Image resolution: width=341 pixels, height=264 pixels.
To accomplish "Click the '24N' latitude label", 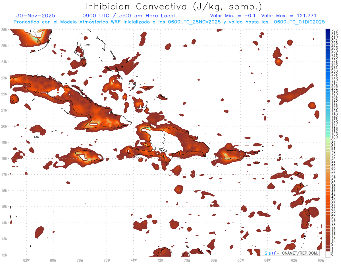I will (4, 62).
